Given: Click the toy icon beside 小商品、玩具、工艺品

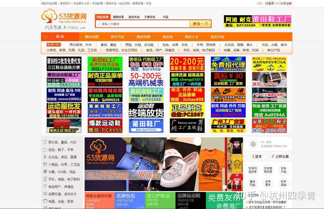Looking at the screenshot, I should pyautogui.click(x=45, y=164).
